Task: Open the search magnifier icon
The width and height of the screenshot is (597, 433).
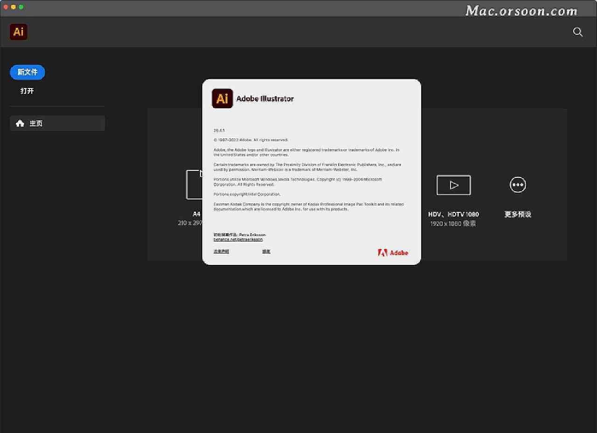Action: click(x=578, y=32)
